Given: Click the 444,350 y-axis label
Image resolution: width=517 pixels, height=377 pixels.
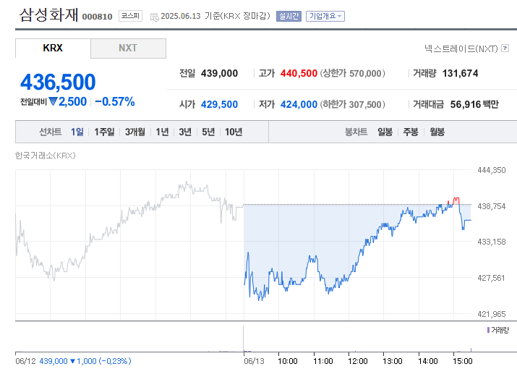Looking at the screenshot, I should click(x=491, y=170).
